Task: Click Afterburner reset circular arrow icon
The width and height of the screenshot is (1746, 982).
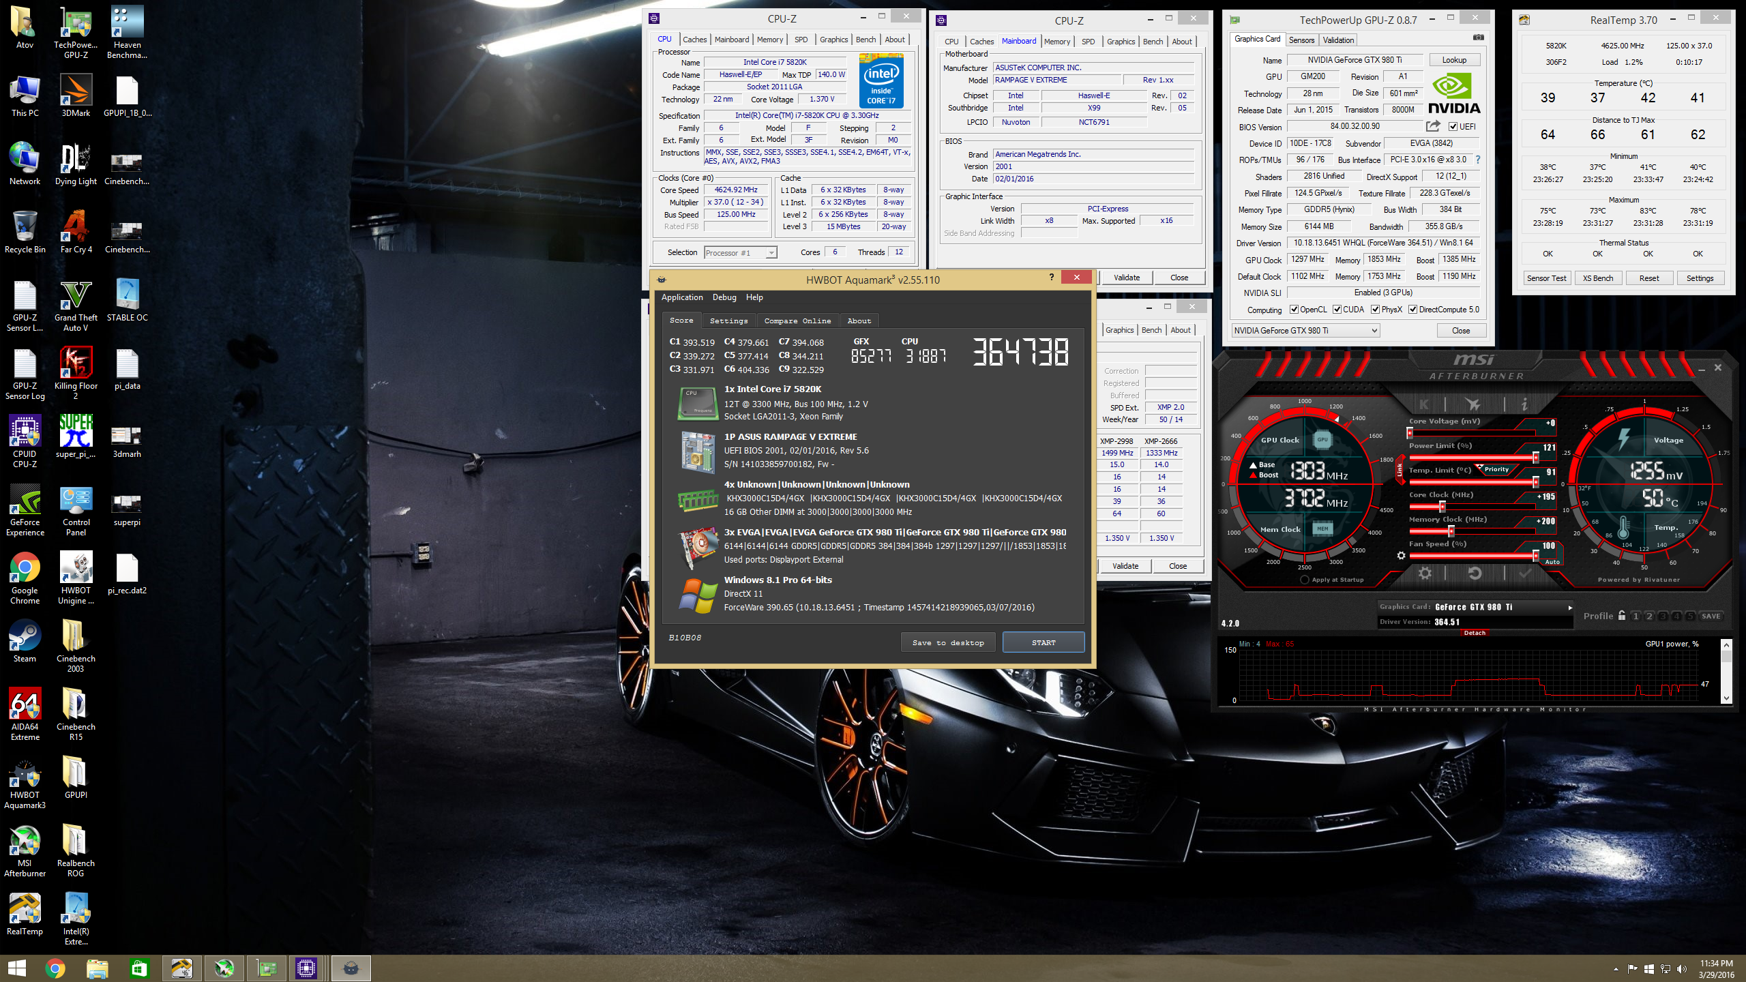Action: point(1475,574)
